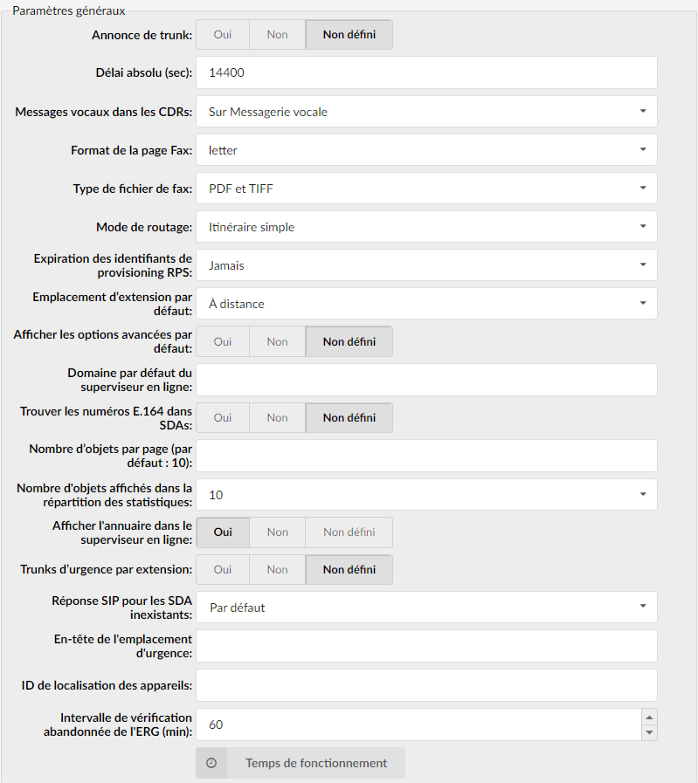The width and height of the screenshot is (698, 783).
Task: Focus the Délai absolu (sec) field
Action: pyautogui.click(x=426, y=72)
